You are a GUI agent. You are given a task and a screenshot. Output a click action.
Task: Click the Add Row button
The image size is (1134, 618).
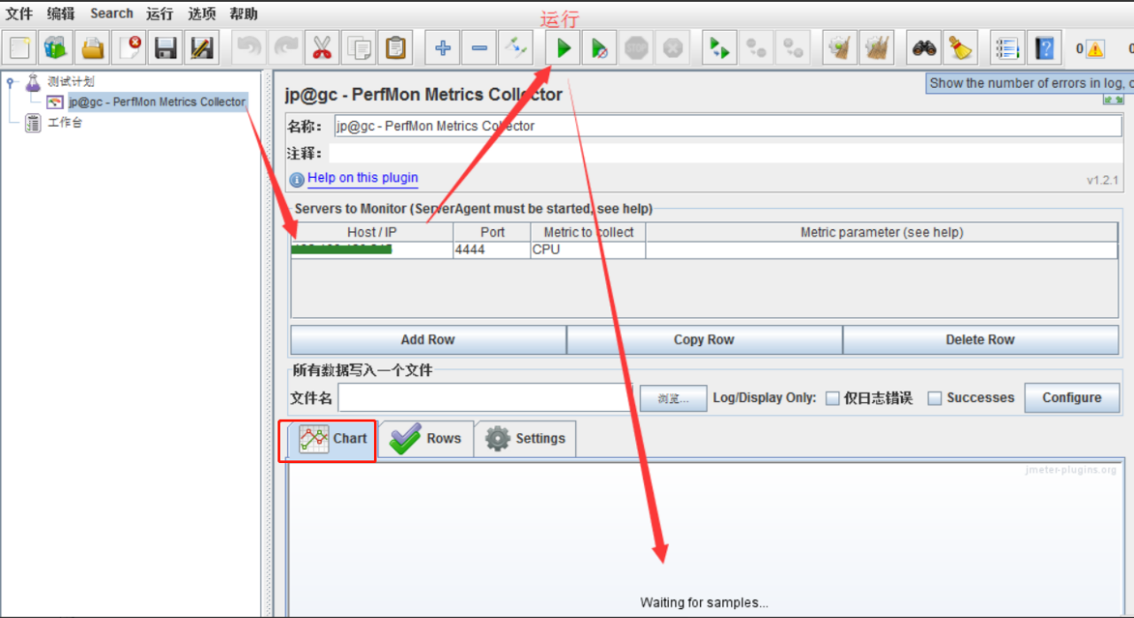428,340
